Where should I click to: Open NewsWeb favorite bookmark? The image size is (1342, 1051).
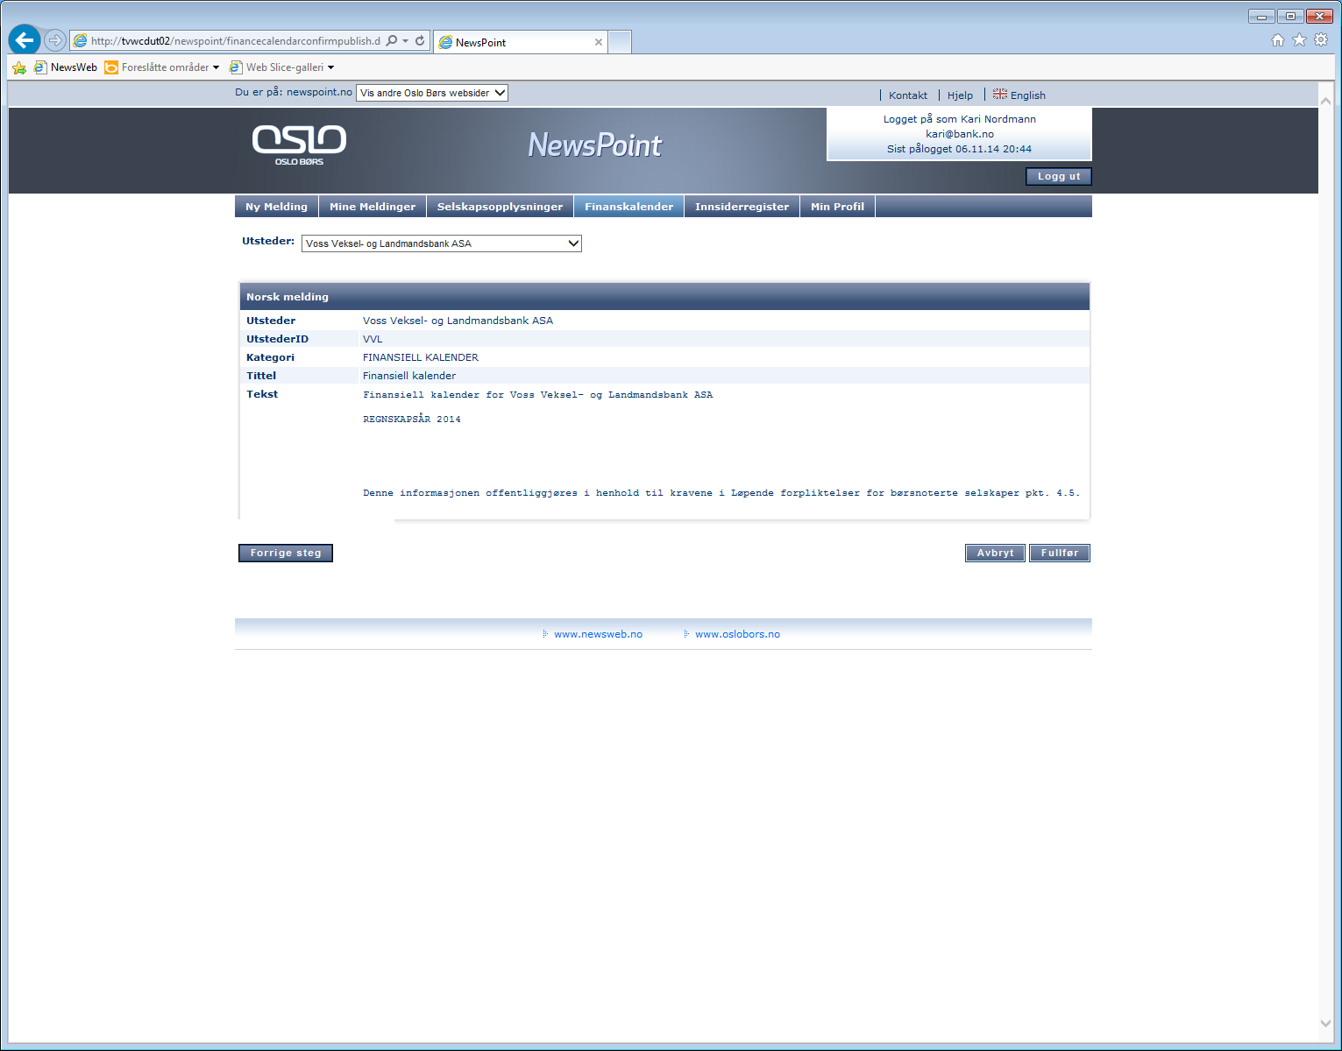pos(66,67)
